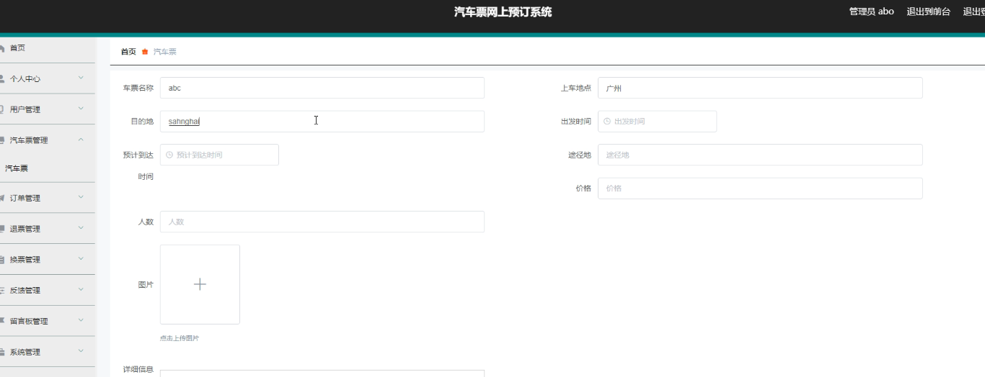Screen dimensions: 985x377
Task: Click the icon beside 退票管理
Action: pos(2,229)
